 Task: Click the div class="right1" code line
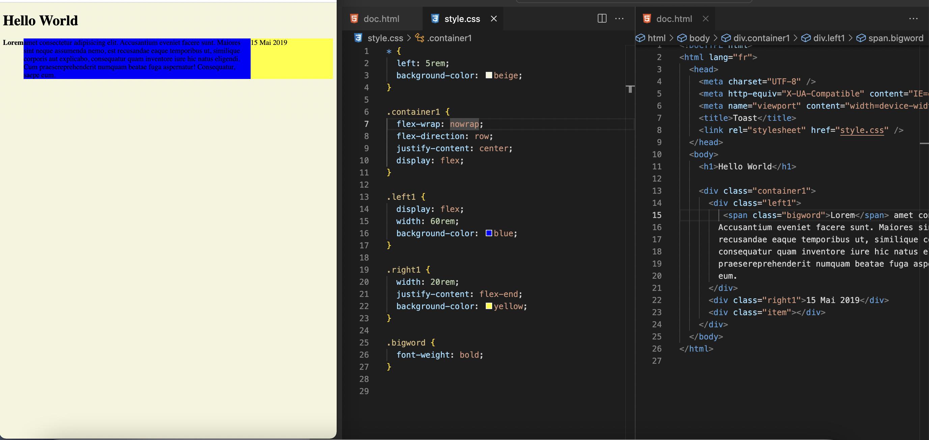pyautogui.click(x=798, y=300)
